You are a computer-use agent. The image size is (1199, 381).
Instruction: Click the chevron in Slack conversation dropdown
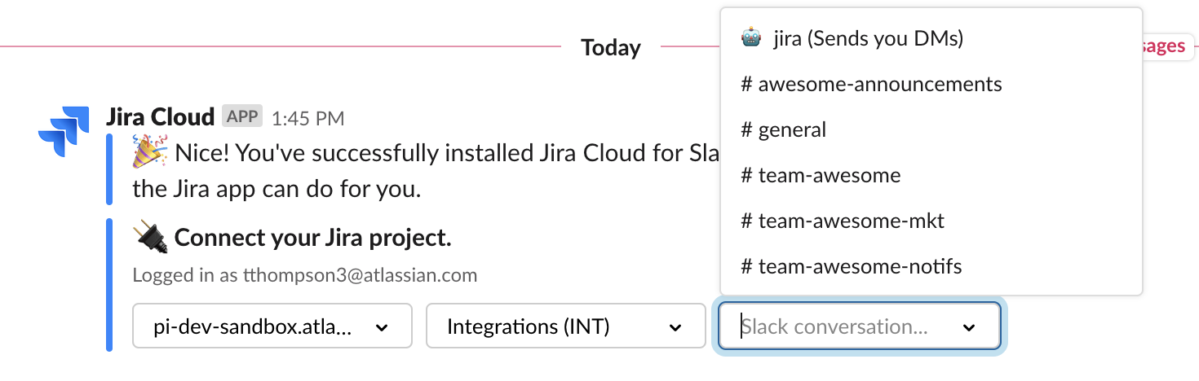tap(969, 327)
